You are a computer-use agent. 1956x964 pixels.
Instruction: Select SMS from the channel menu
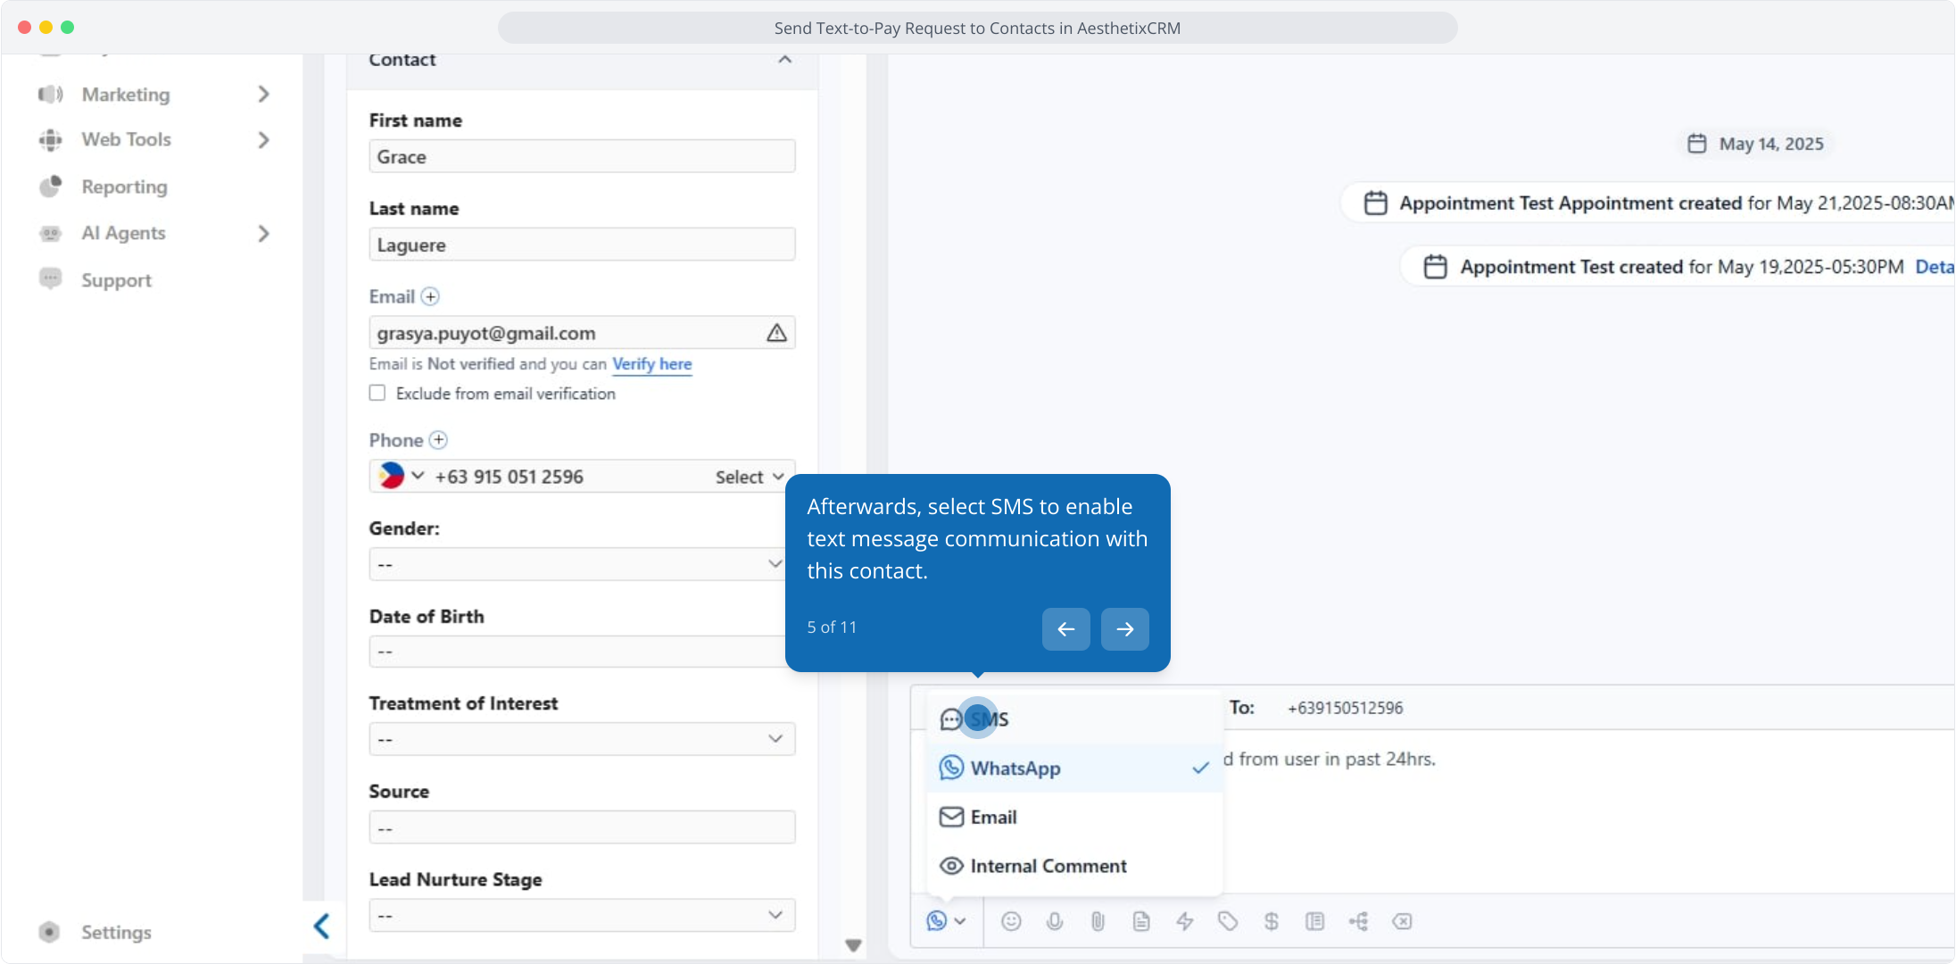click(989, 719)
